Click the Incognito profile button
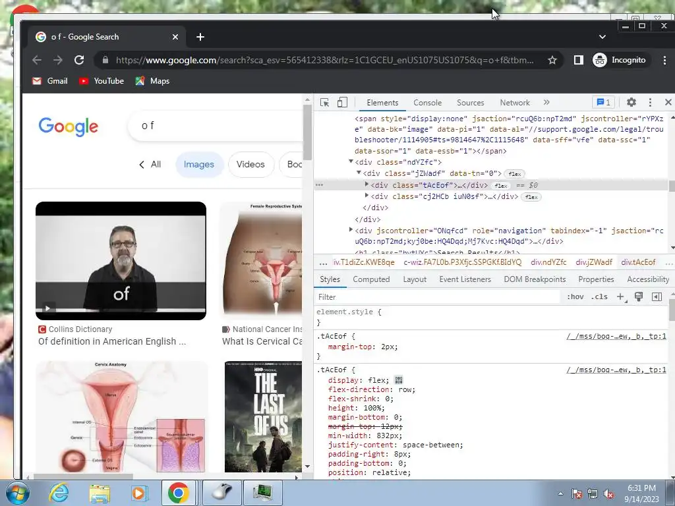This screenshot has height=506, width=675. [619, 60]
